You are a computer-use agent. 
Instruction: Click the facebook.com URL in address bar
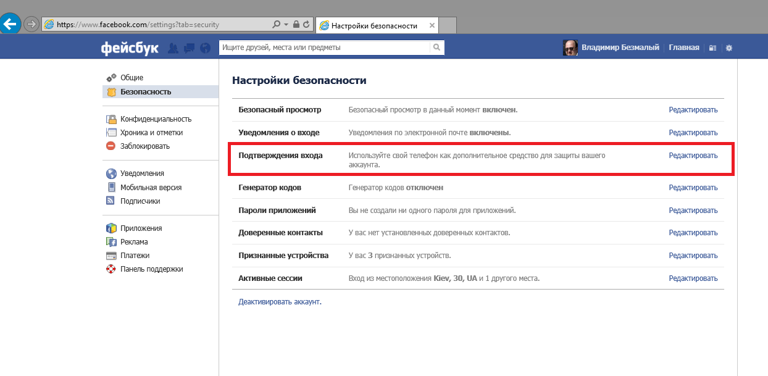[138, 25]
